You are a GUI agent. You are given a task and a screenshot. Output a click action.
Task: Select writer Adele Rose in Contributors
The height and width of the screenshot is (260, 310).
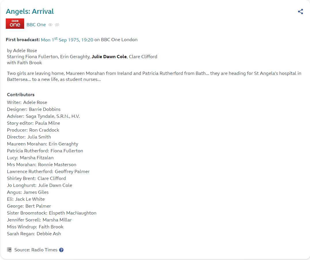(35, 103)
